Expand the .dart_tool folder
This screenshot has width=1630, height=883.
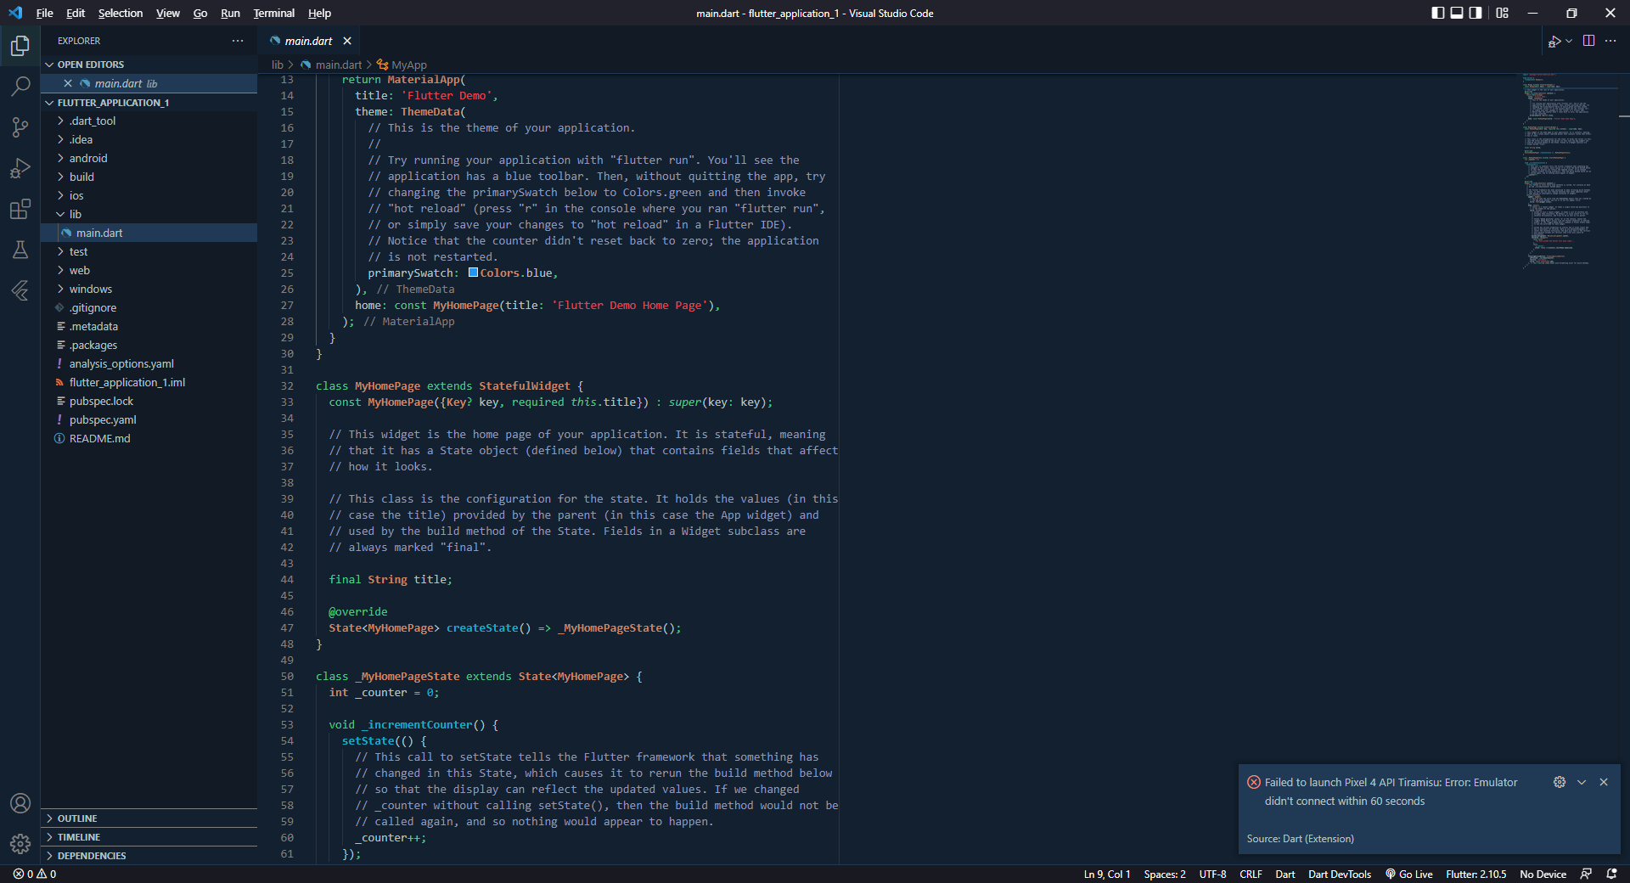click(x=149, y=121)
